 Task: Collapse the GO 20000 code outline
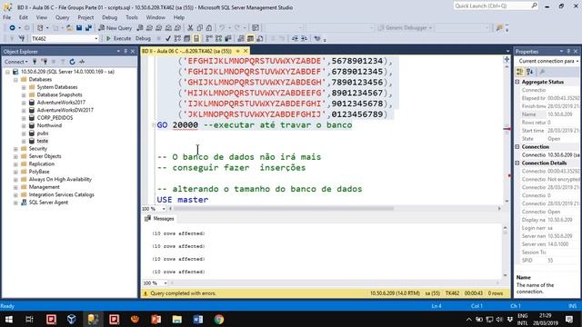(x=154, y=125)
